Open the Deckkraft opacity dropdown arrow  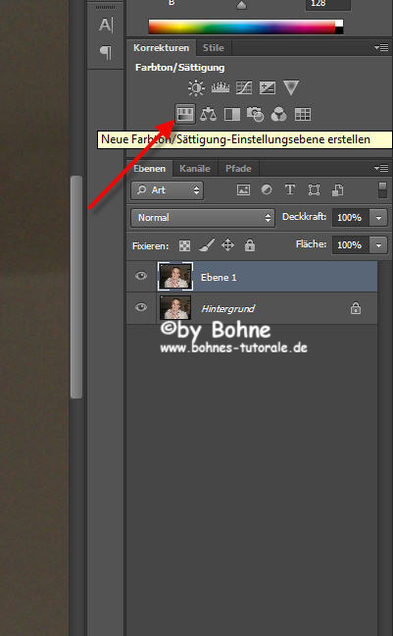pyautogui.click(x=378, y=218)
